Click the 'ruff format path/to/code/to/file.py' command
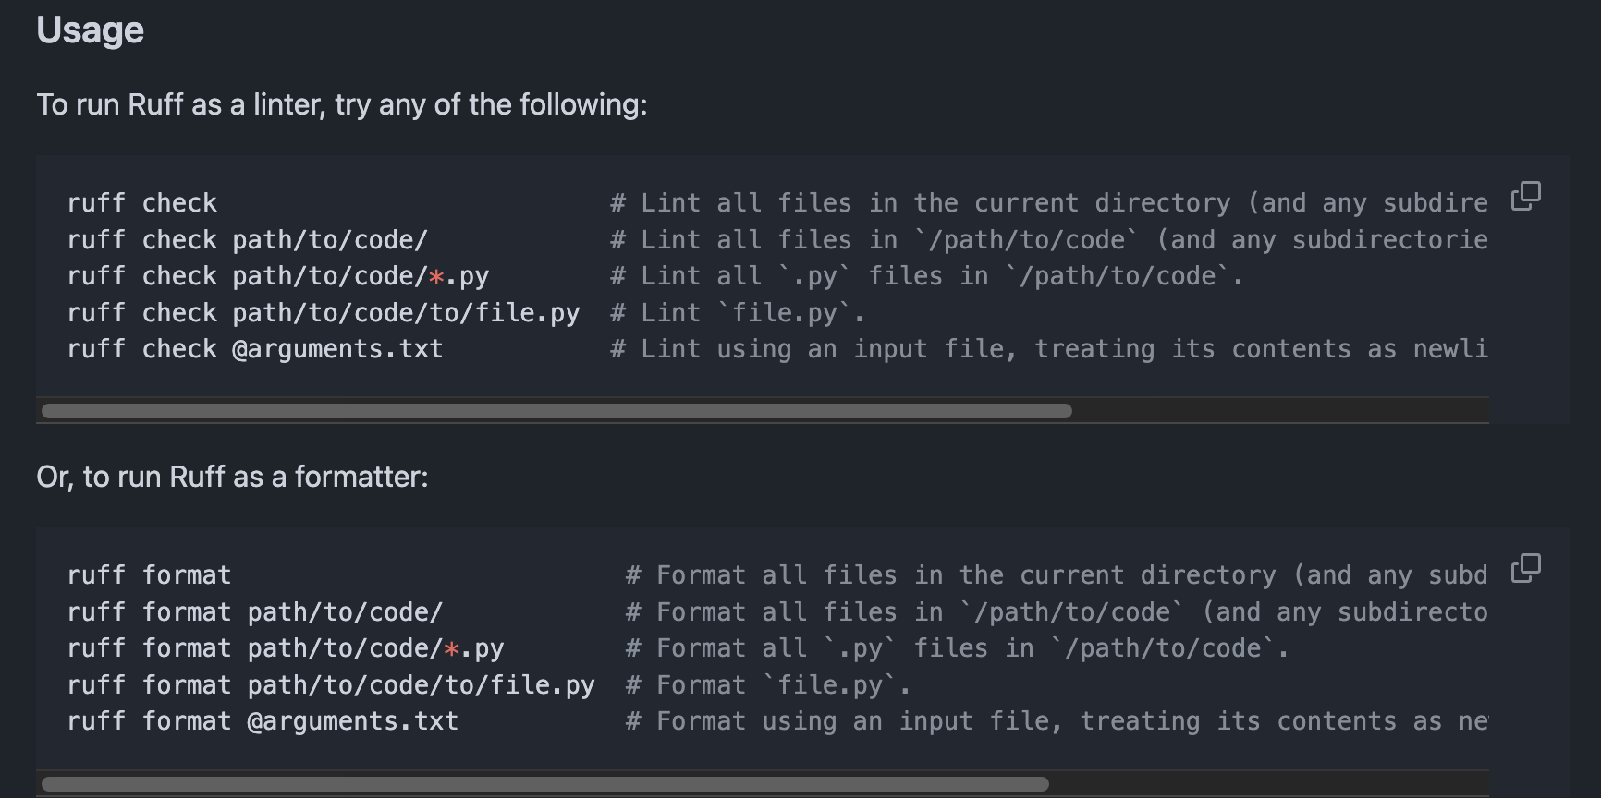Image resolution: width=1601 pixels, height=798 pixels. click(330, 685)
